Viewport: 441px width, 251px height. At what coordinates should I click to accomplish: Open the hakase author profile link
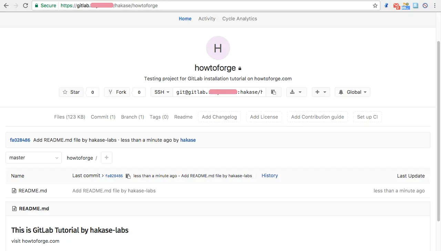pos(188,140)
